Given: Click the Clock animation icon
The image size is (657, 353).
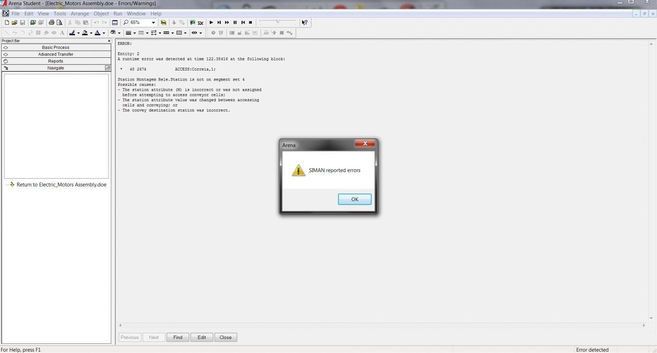Looking at the screenshot, I should point(213,33).
